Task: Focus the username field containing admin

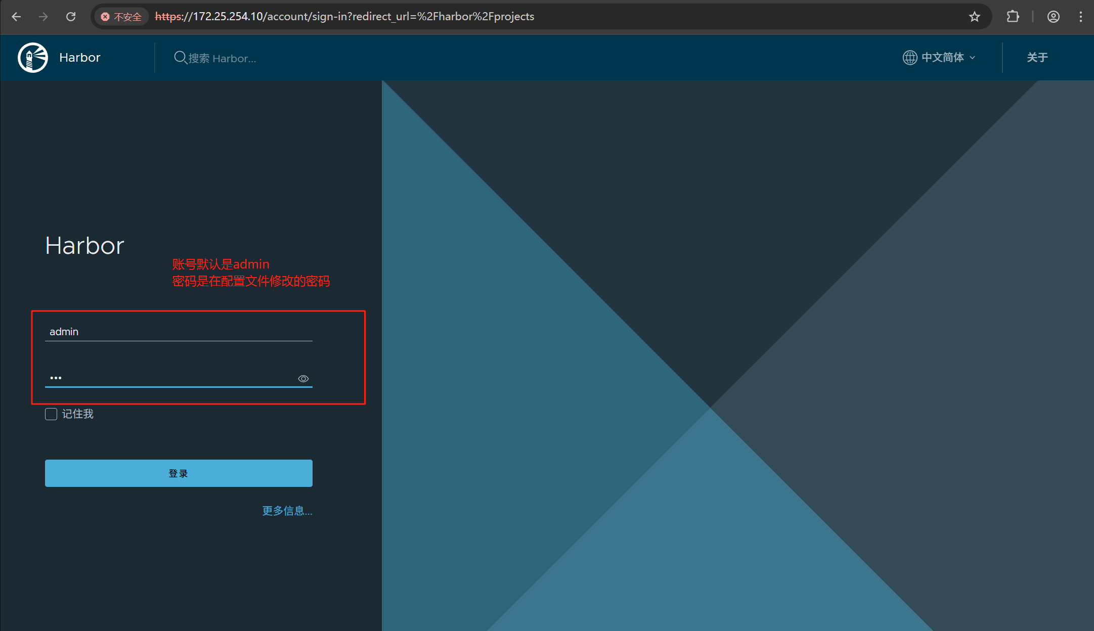Action: [179, 332]
